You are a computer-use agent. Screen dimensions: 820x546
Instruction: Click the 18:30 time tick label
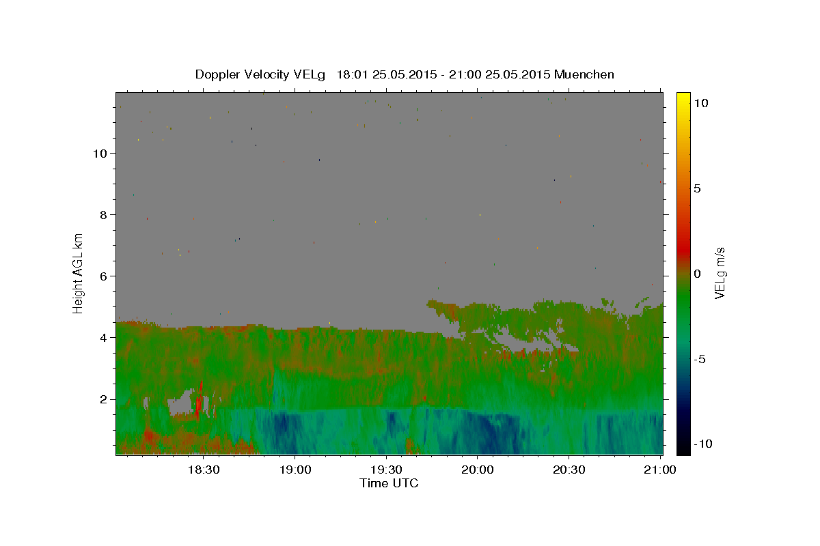point(204,470)
